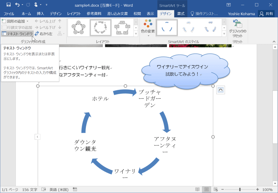Click the Layout Options icon beside the SmartArt
The width and height of the screenshot is (278, 193).
pyautogui.click(x=220, y=90)
